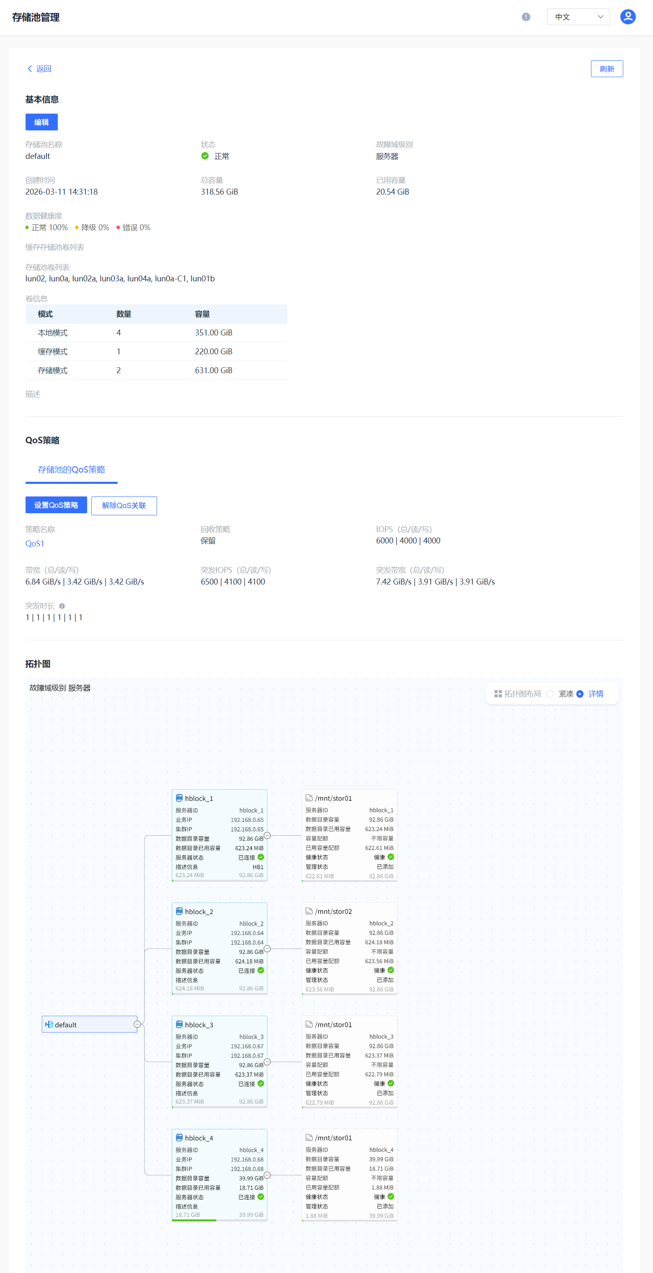Click hblock_2 已连接 status check icon
The width and height of the screenshot is (653, 1273).
coord(261,970)
